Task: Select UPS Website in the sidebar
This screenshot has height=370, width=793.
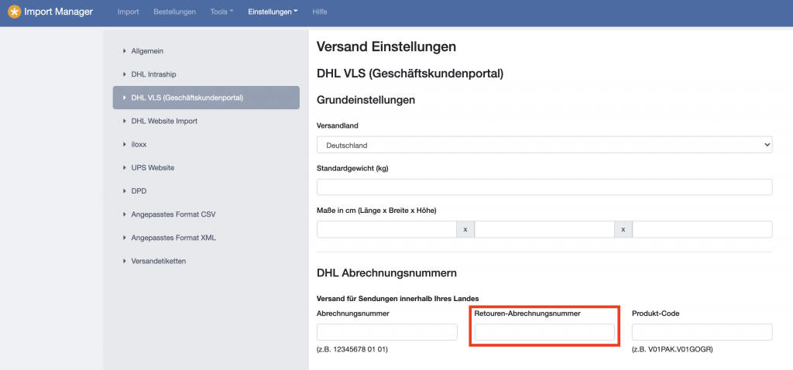Action: (153, 167)
